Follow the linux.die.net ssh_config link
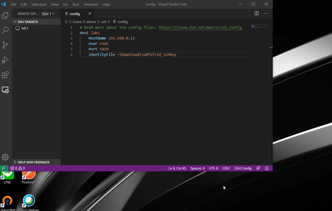The height and width of the screenshot is (211, 332). (x=200, y=27)
